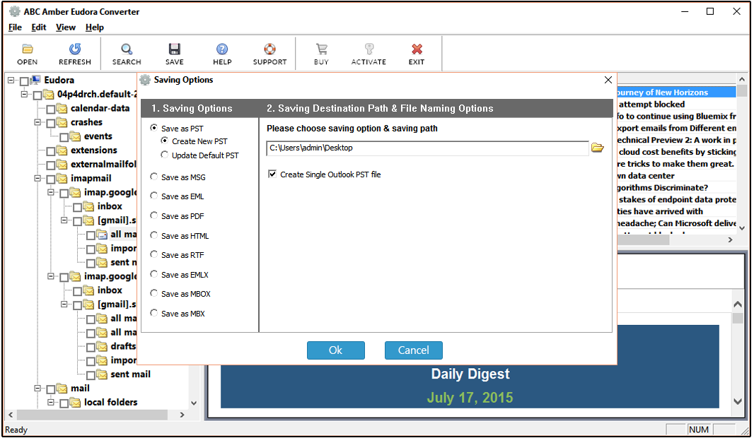Browse for destination folder using folder icon
The image size is (754, 438).
pyautogui.click(x=597, y=148)
